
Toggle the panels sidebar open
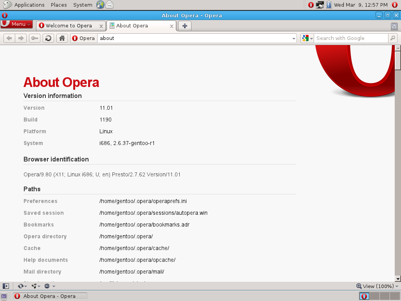tap(6, 286)
